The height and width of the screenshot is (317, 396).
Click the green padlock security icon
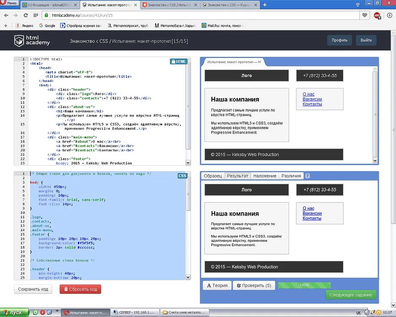click(x=46, y=15)
